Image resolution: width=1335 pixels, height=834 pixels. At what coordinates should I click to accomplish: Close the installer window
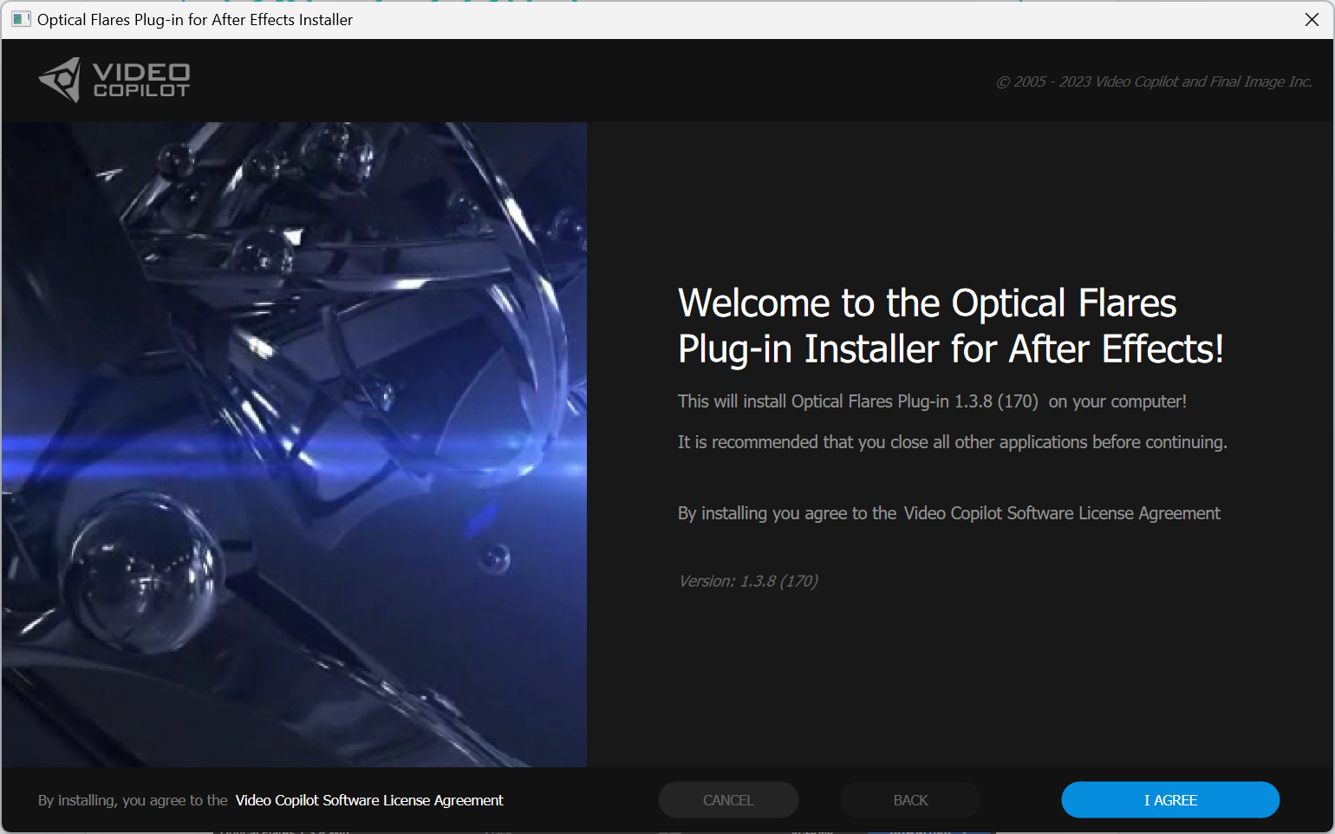[x=1312, y=19]
